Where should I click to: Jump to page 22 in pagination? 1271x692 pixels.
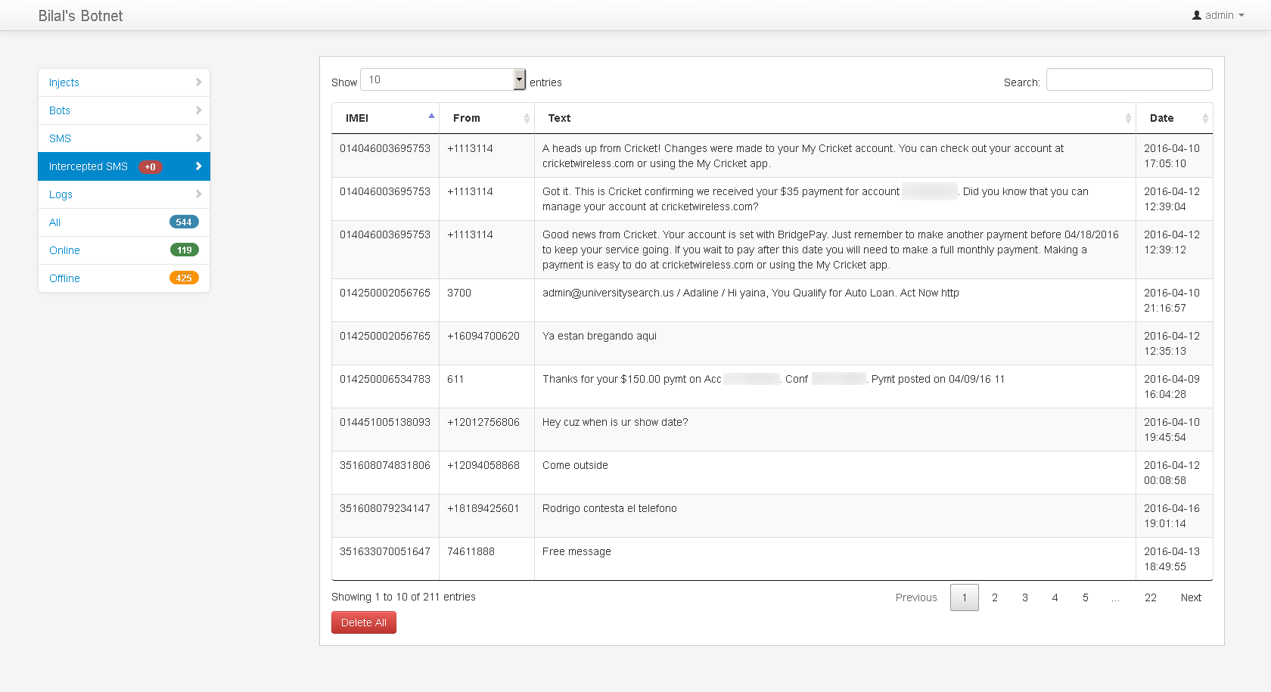pos(1150,597)
